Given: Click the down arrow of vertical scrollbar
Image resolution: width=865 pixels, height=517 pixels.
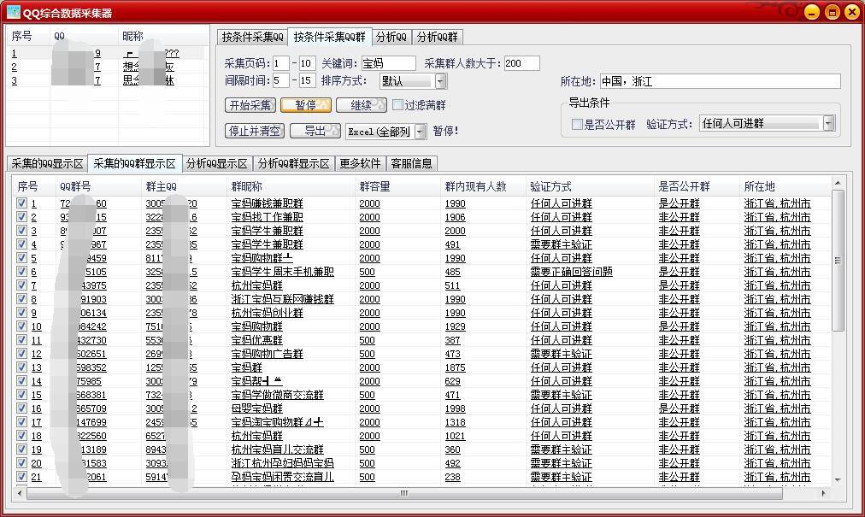Looking at the screenshot, I should (838, 480).
